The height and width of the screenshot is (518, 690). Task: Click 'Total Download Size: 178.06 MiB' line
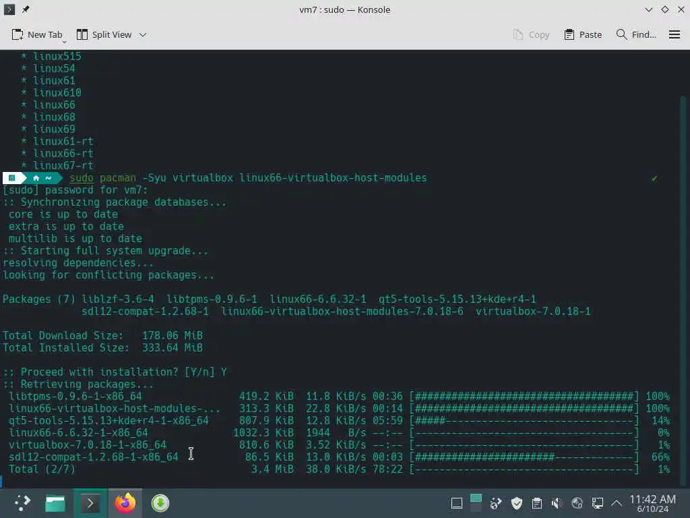click(102, 336)
